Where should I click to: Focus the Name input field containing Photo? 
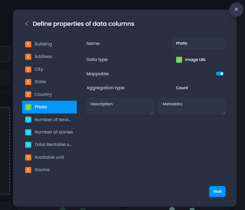click(x=199, y=43)
